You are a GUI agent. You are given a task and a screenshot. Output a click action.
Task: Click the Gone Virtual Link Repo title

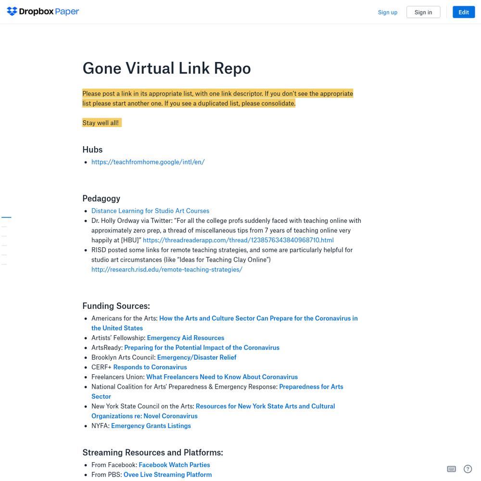166,68
